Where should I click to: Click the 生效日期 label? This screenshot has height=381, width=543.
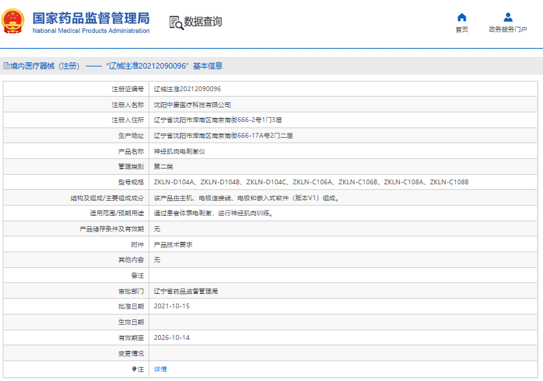(x=131, y=322)
